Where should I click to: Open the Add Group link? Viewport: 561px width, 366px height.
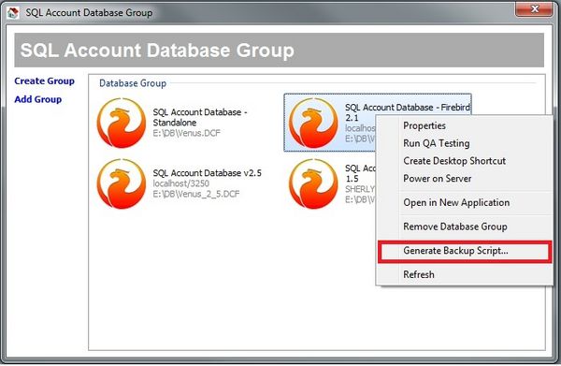point(38,99)
